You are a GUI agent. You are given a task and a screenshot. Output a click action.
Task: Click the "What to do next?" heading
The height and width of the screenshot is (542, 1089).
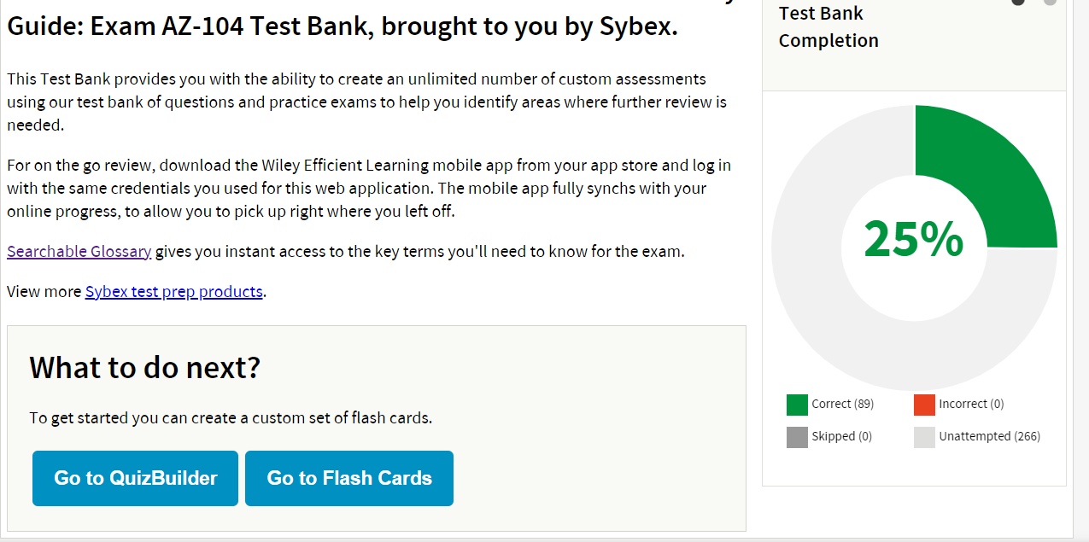pos(144,368)
